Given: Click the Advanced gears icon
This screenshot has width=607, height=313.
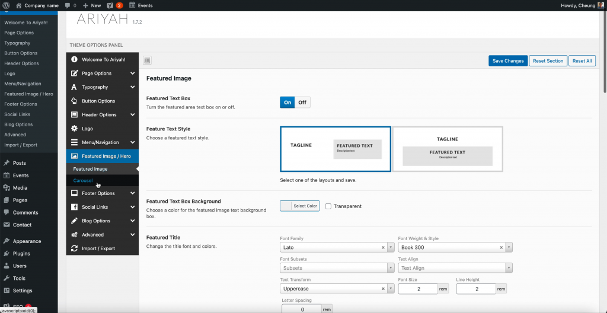Looking at the screenshot, I should click(x=74, y=235).
